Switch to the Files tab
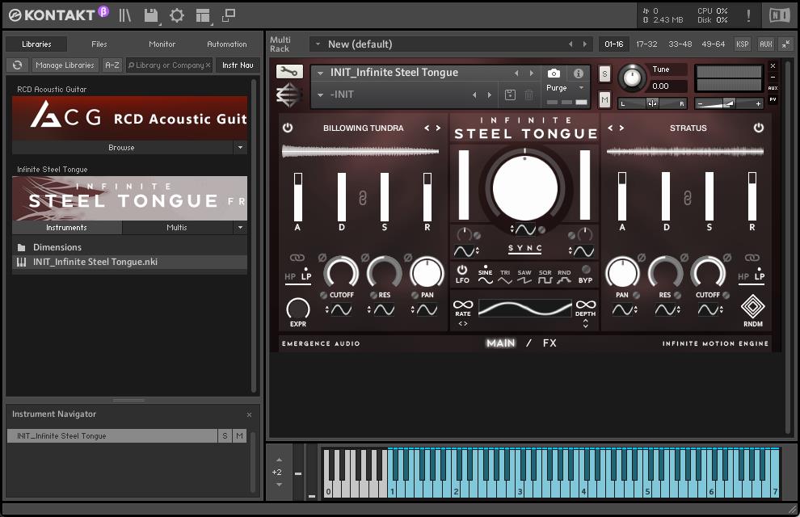Screen dimensions: 800x517 [x=99, y=44]
